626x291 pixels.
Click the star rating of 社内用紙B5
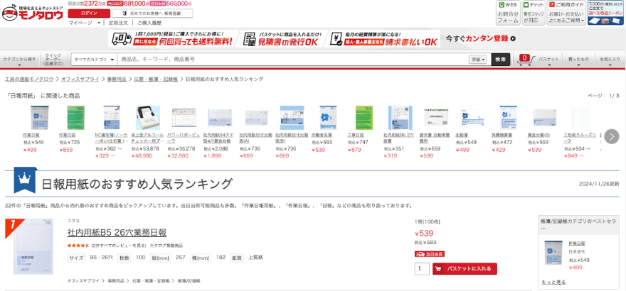pos(79,246)
